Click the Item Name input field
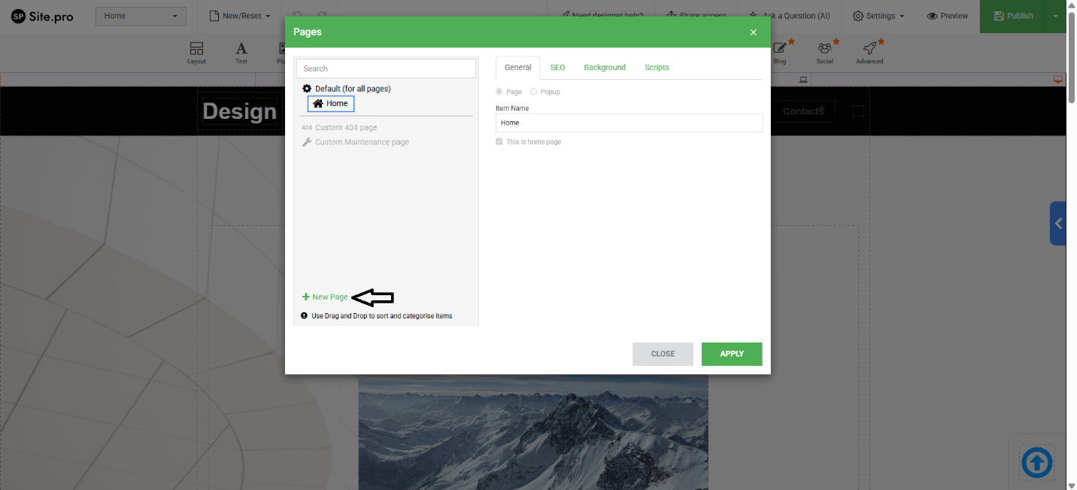The height and width of the screenshot is (490, 1077). tap(629, 123)
